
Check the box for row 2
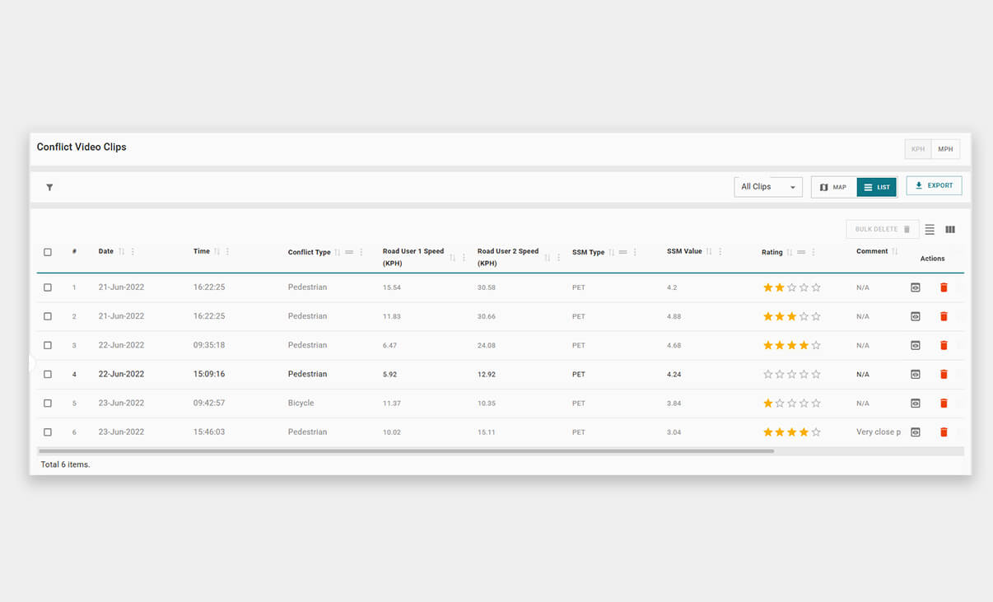coord(48,316)
